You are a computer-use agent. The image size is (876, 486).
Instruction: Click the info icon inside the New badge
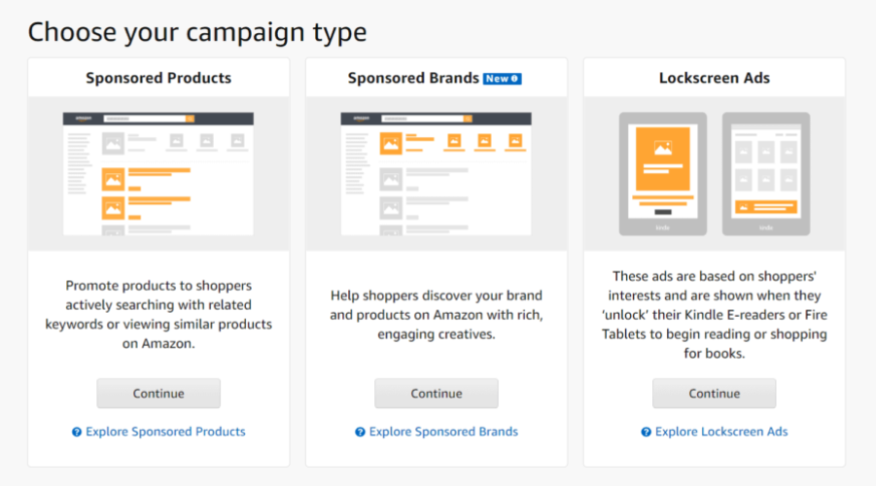click(x=515, y=79)
